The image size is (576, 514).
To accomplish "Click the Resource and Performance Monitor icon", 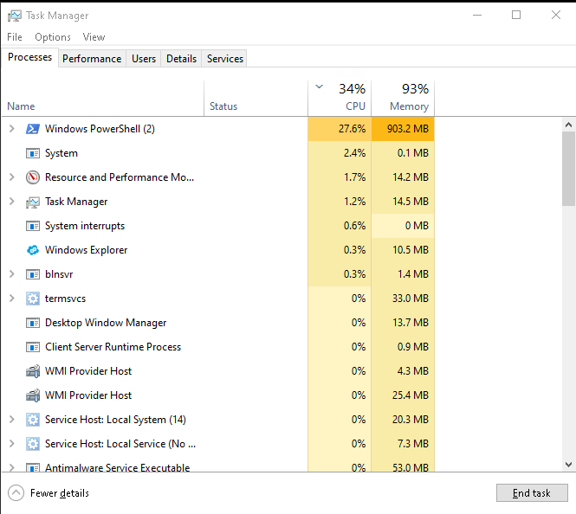I will tap(33, 177).
